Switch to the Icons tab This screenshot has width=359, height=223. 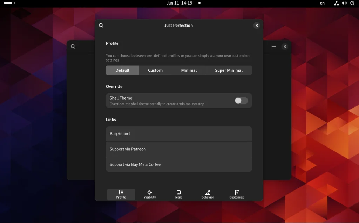click(x=178, y=194)
